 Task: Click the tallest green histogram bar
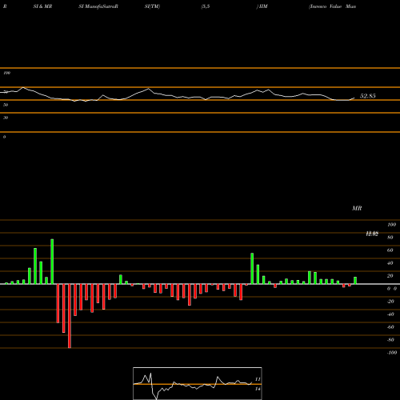point(52,262)
